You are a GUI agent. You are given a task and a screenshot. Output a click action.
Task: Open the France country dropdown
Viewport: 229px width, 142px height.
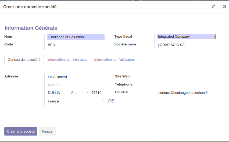coord(76,101)
